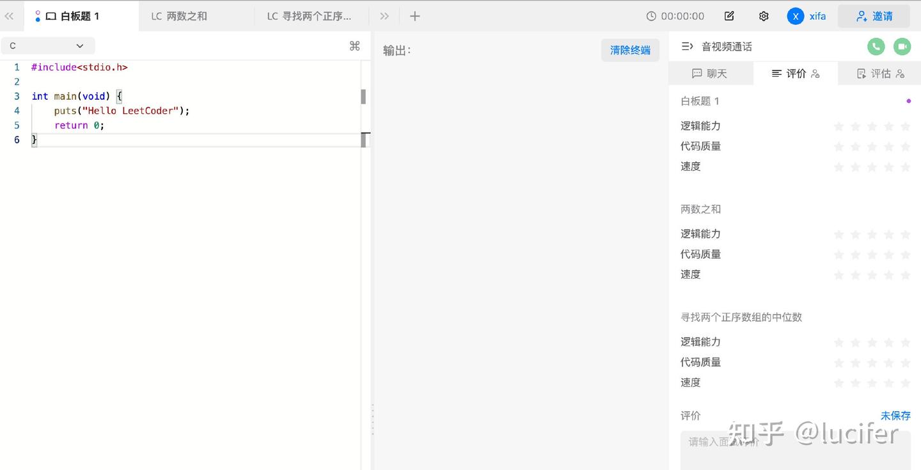The width and height of the screenshot is (921, 470).
Task: Collapse the 音视频通话 panel
Action: 687,46
